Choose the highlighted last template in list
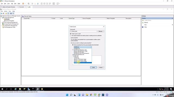 click(x=83, y=63)
